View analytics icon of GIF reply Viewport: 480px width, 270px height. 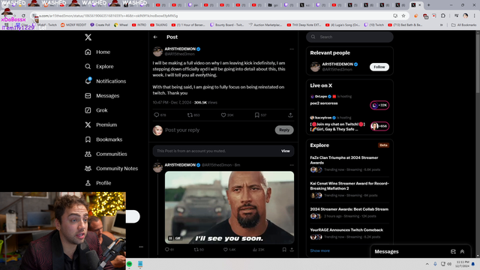click(x=255, y=250)
